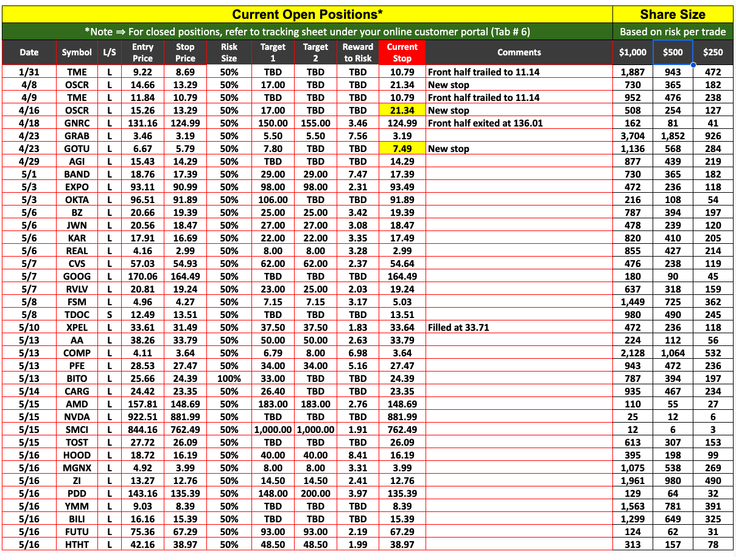Screen dimensions: 736x557
Task: Click PDD's Target 2 value 200.00
Action: [315, 494]
